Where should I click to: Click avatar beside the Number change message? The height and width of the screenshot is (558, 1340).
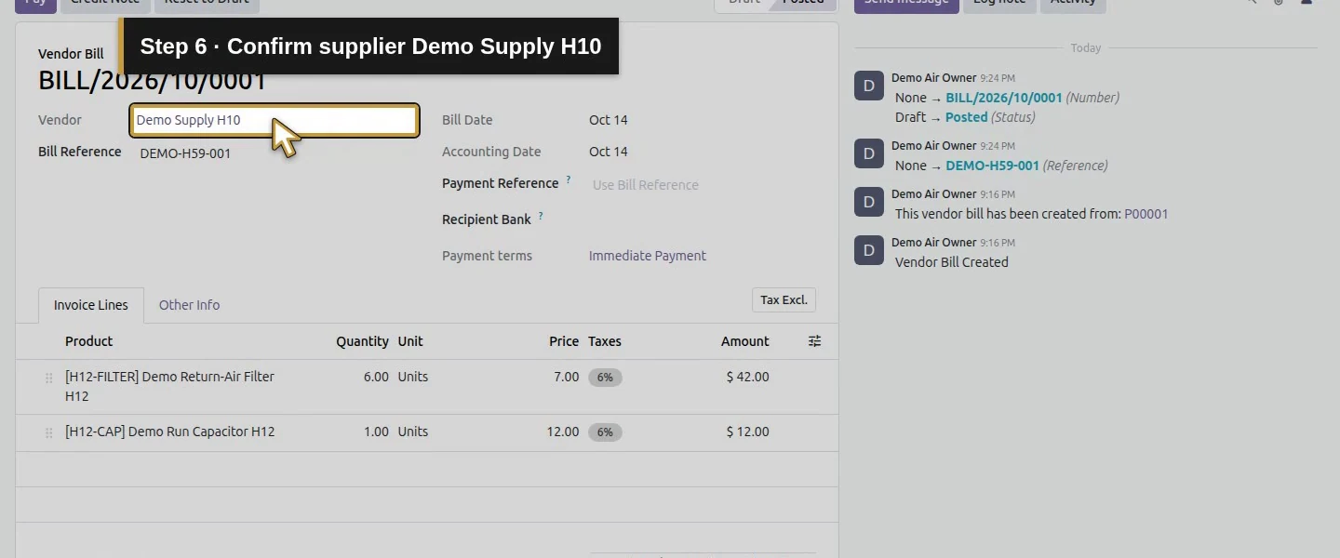pos(868,86)
